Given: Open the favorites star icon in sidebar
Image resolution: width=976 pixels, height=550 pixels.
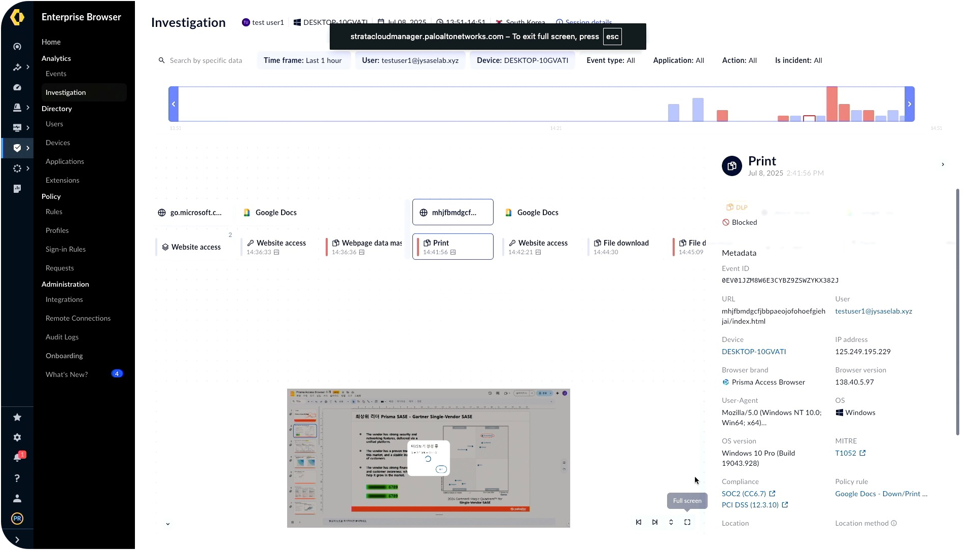Looking at the screenshot, I should click(x=17, y=417).
